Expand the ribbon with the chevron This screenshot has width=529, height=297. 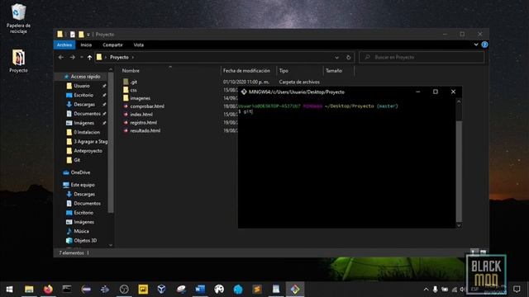(476, 45)
